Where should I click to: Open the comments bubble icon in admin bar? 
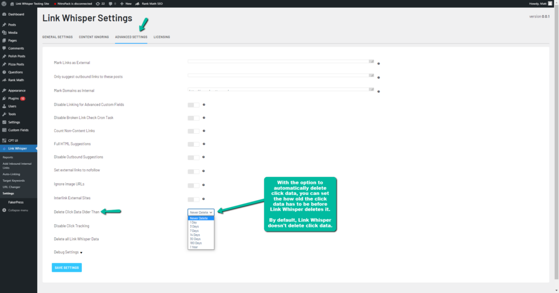click(x=112, y=4)
